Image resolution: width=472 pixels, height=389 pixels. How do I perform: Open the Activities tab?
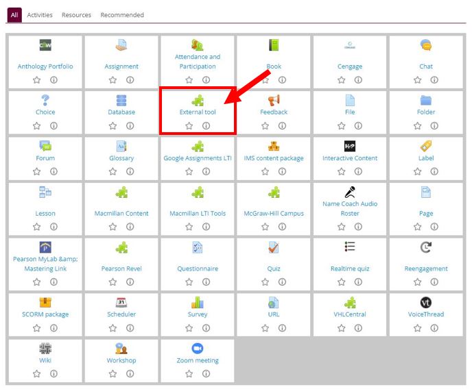[x=40, y=15]
